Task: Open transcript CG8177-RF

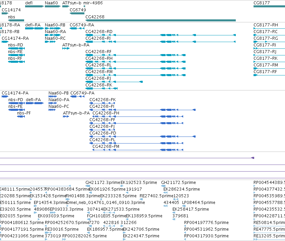Action: [265, 72]
